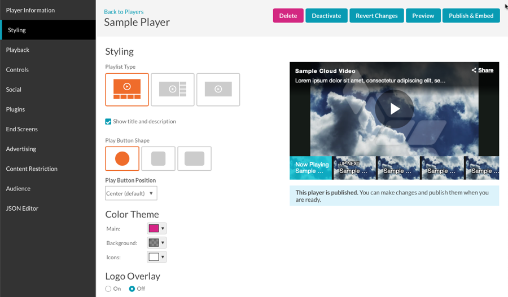Open the Play Button Position dropdown
This screenshot has width=508, height=297.
point(131,193)
